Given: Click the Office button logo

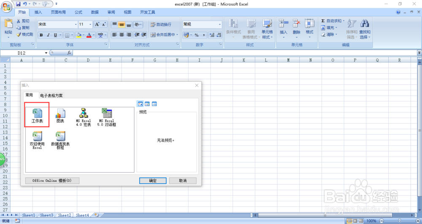Looking at the screenshot, I should pyautogui.click(x=6, y=6).
